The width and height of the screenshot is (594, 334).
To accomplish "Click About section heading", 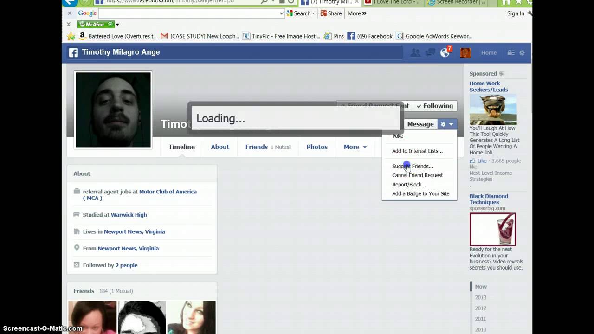I will pyautogui.click(x=82, y=173).
